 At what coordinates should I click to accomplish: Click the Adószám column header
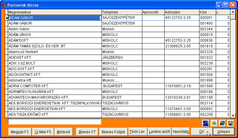coord(182,12)
